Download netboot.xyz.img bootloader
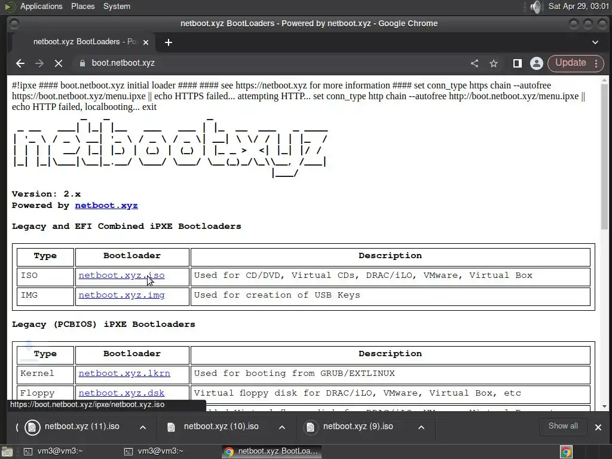Screen dimensions: 612x459 (121, 295)
